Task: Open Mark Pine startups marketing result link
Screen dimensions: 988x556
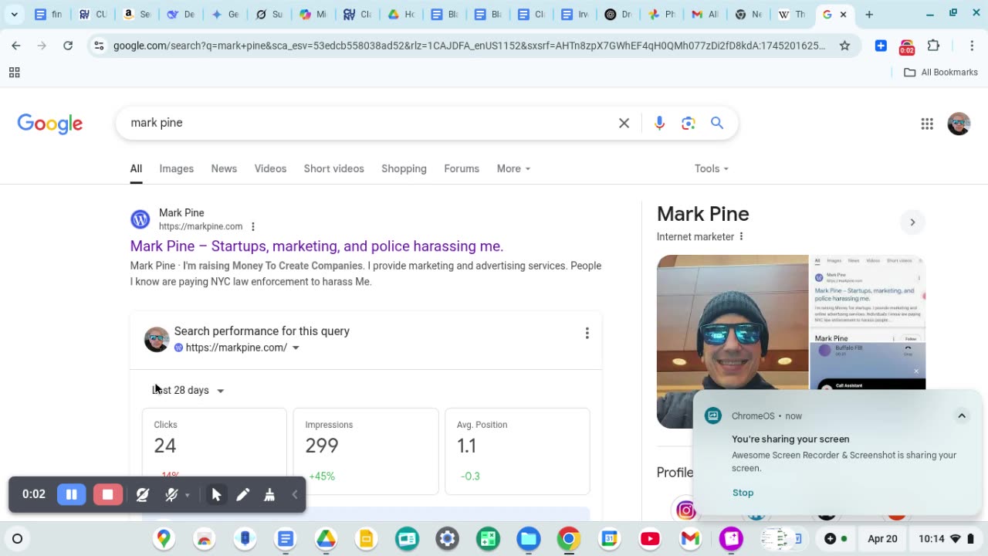Action: (316, 246)
